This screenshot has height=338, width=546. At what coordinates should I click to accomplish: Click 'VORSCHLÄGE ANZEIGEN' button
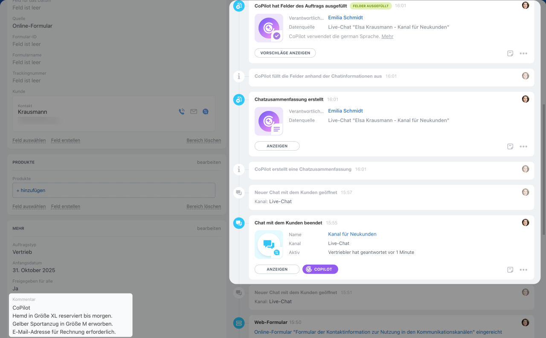click(285, 53)
